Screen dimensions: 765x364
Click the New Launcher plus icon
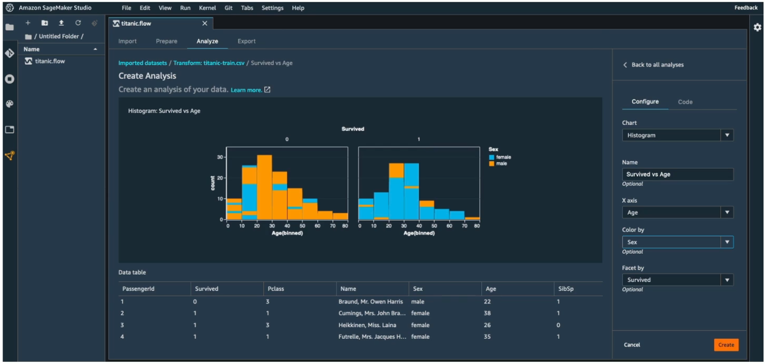tap(28, 23)
